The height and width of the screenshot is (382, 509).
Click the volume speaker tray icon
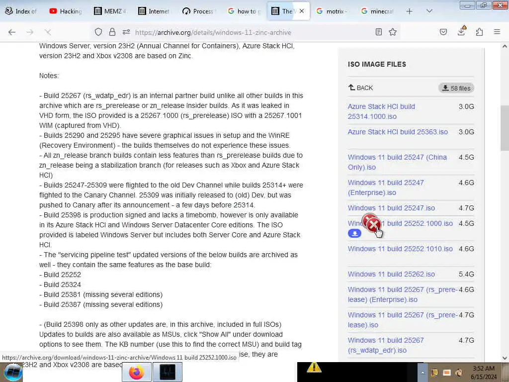coord(459,373)
